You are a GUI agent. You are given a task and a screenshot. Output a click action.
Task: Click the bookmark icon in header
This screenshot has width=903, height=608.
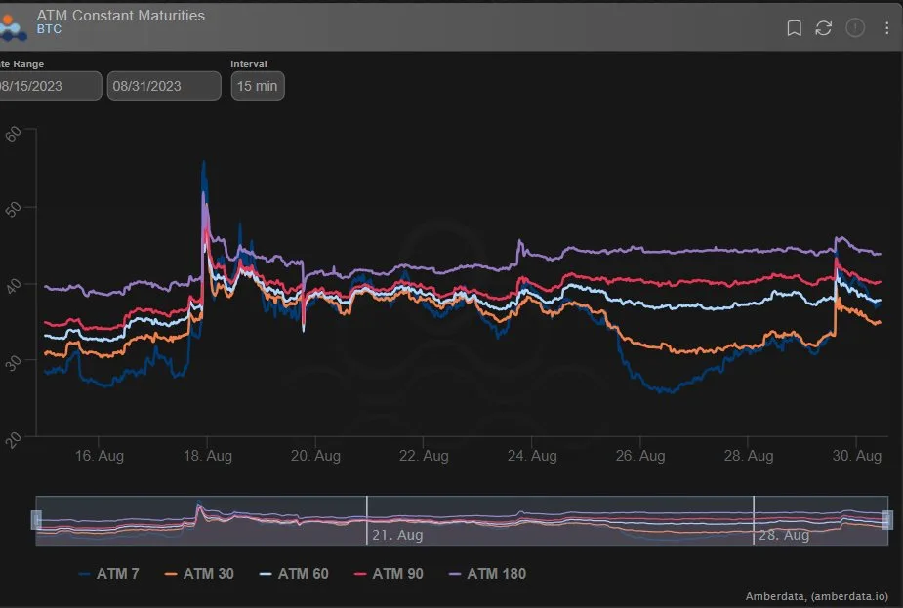click(795, 27)
